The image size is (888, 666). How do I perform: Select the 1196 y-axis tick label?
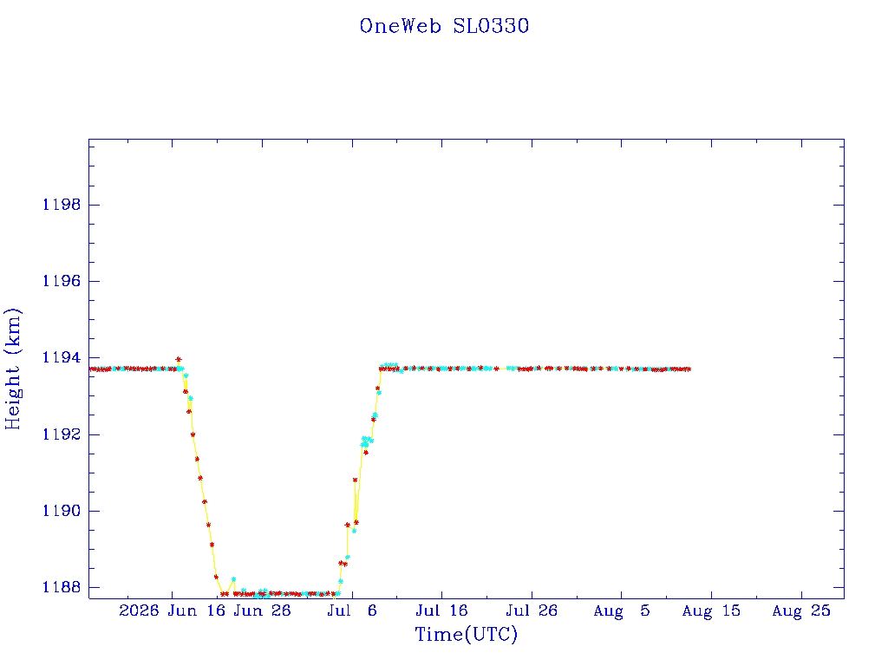pos(62,281)
